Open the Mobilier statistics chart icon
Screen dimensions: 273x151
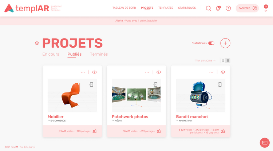pyautogui.click(x=95, y=131)
